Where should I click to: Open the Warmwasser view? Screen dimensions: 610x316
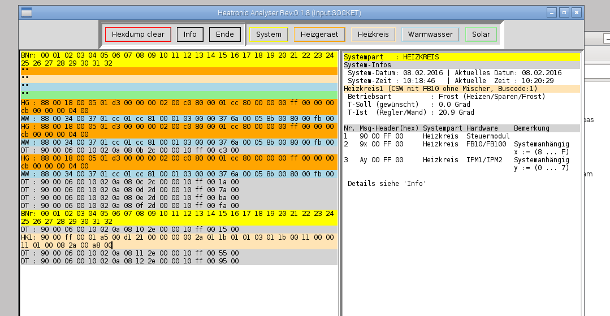(430, 34)
